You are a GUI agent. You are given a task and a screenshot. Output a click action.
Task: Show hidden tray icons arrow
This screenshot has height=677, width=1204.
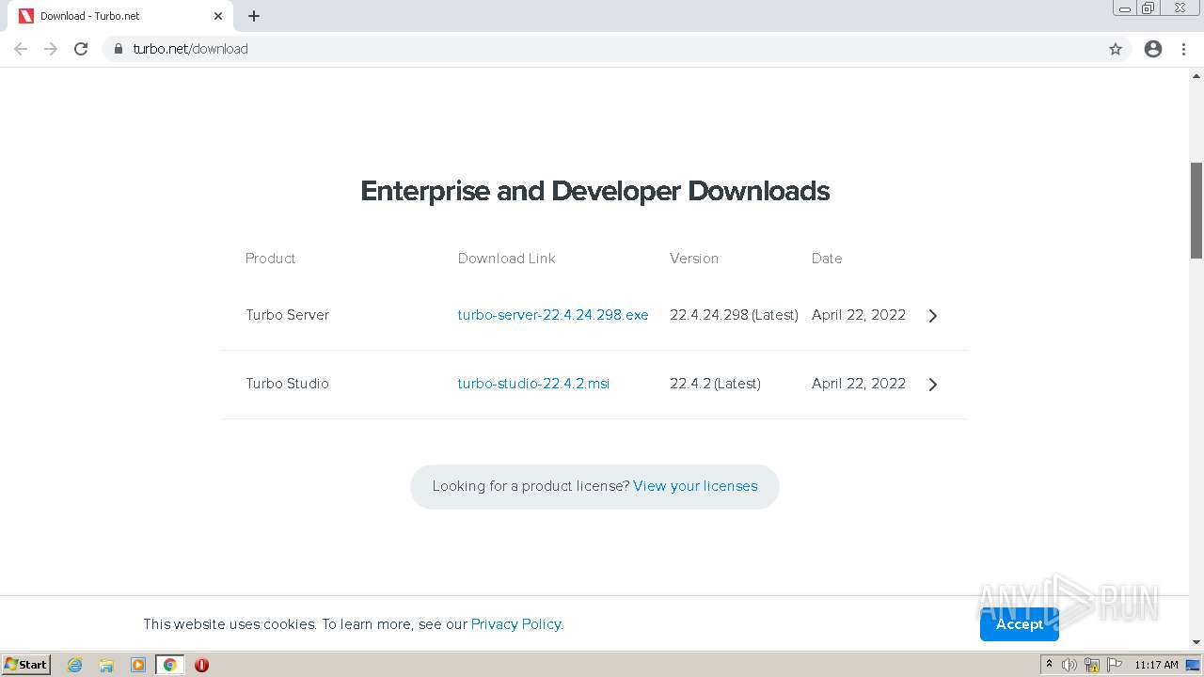click(1049, 665)
